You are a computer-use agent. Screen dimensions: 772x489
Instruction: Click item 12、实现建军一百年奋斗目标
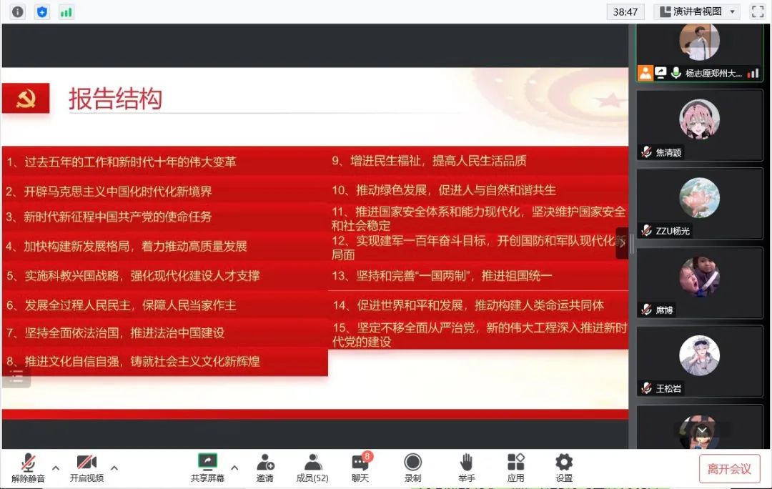(x=478, y=247)
